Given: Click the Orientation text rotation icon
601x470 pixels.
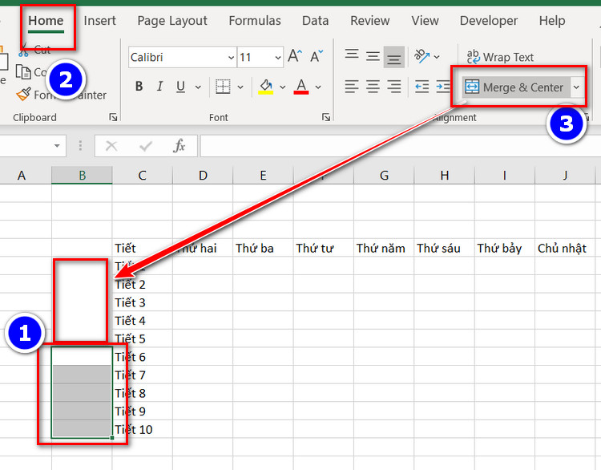Looking at the screenshot, I should pos(422,56).
